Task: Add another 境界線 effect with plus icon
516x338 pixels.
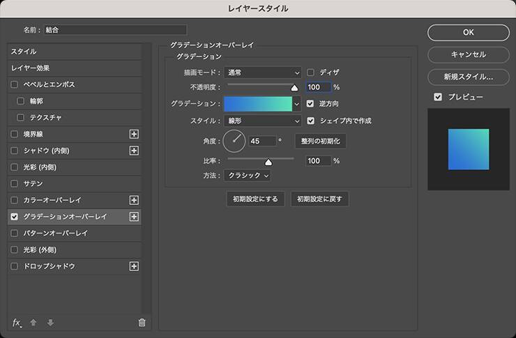Action: point(135,134)
